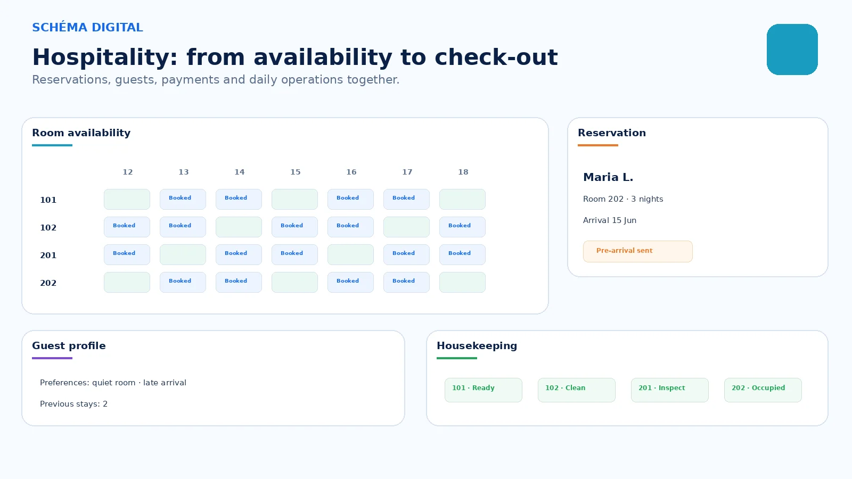The height and width of the screenshot is (479, 852).
Task: Click the guest name Maria L.
Action: [608, 177]
